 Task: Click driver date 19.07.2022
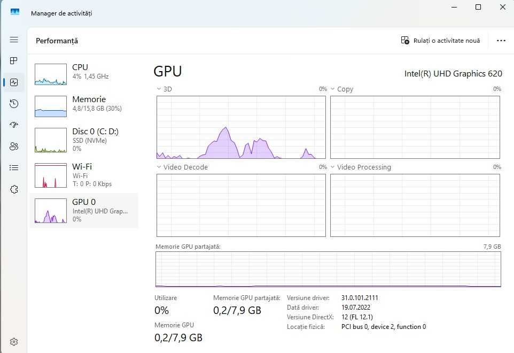pos(356,308)
